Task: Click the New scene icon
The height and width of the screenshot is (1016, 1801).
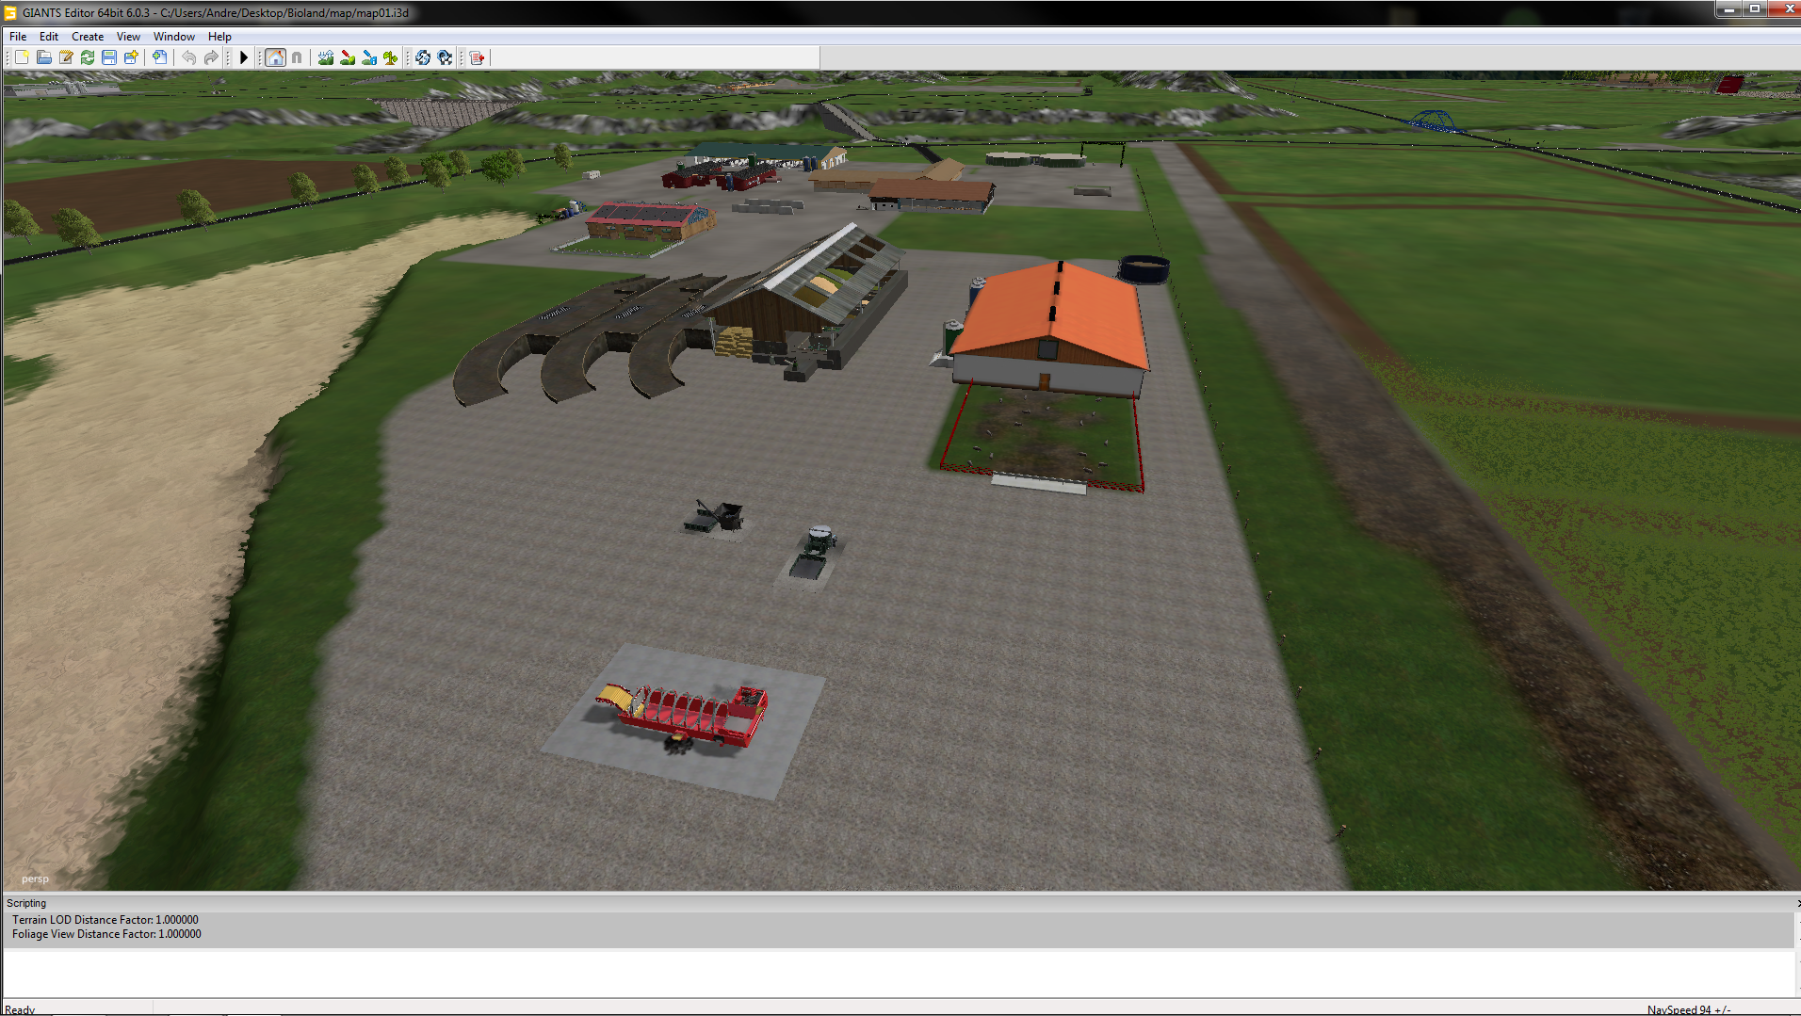Action: tap(22, 57)
